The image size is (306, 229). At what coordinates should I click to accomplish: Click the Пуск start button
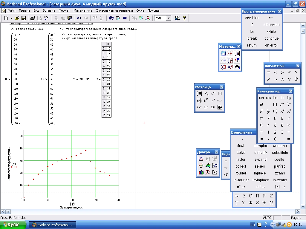(13, 225)
